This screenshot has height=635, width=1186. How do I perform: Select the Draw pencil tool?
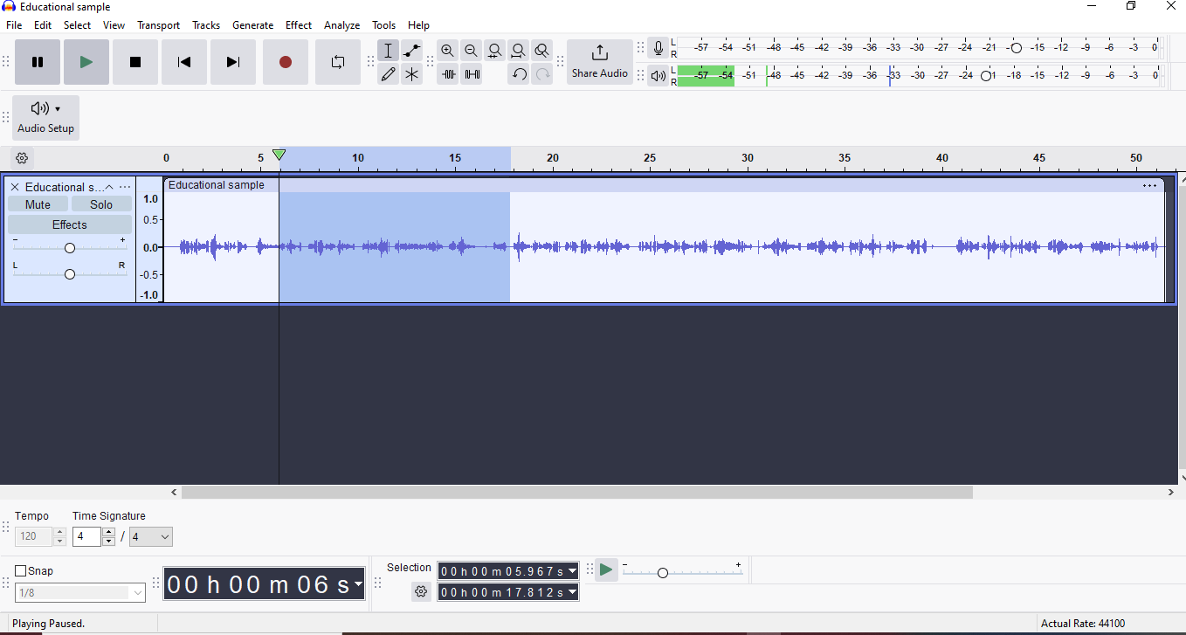click(389, 74)
